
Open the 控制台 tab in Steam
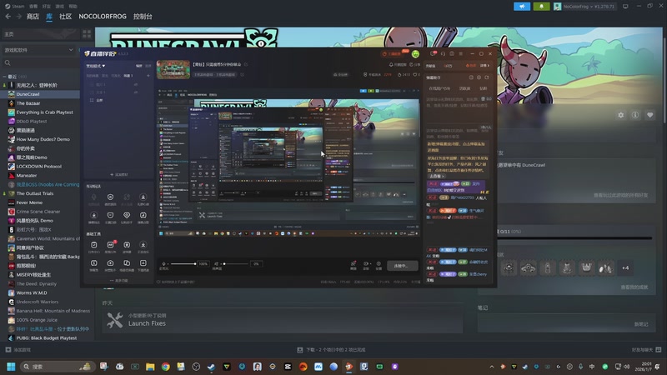tap(143, 17)
